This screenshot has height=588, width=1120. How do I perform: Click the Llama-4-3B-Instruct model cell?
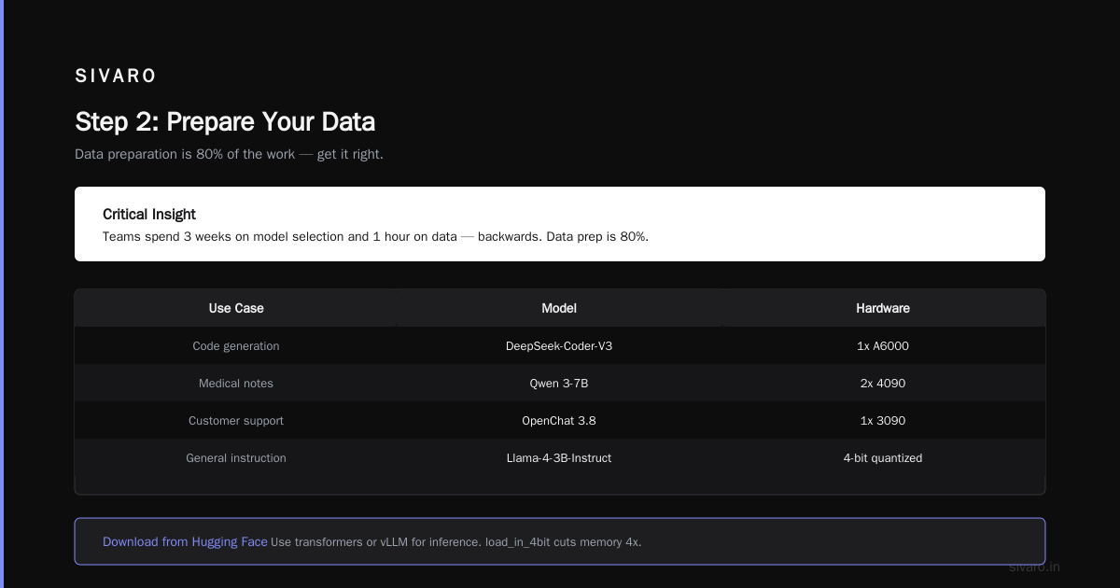tap(559, 457)
